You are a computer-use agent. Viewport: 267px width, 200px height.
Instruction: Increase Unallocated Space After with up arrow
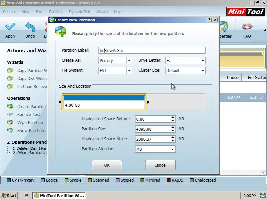(x=173, y=137)
